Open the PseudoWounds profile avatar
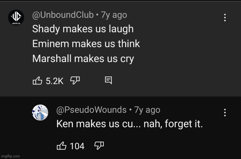This screenshot has width=241, height=159. (40, 113)
